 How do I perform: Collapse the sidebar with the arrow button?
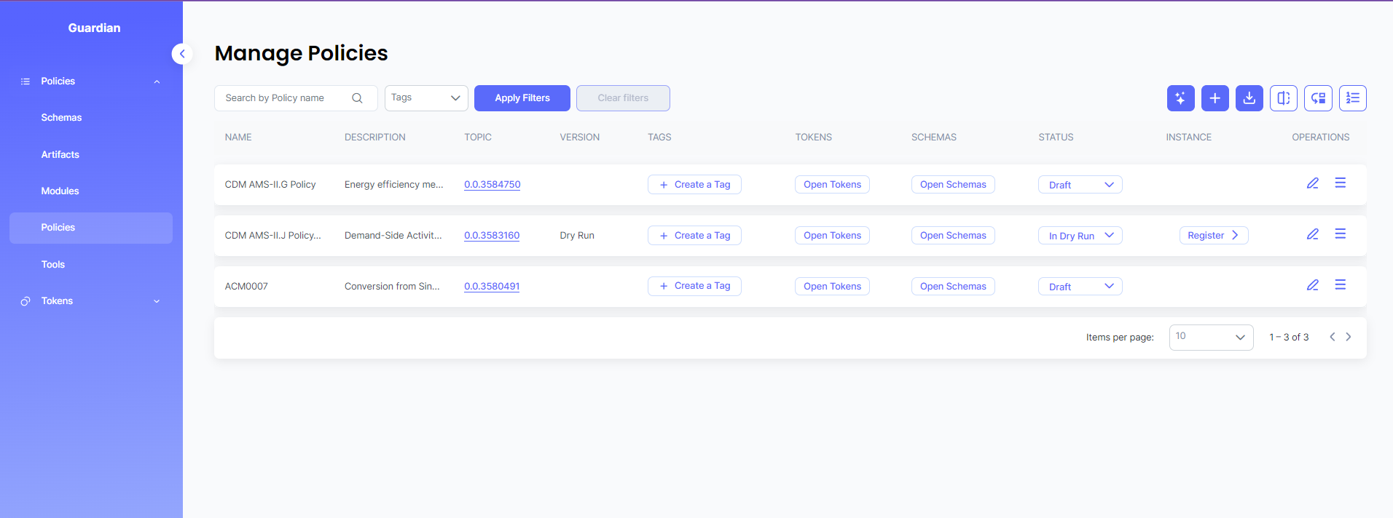click(x=182, y=54)
